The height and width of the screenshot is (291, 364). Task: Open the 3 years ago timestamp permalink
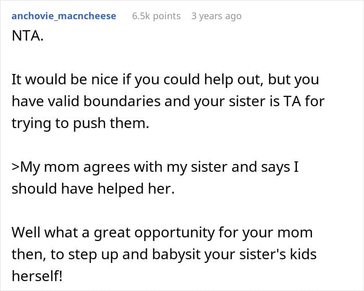[216, 16]
